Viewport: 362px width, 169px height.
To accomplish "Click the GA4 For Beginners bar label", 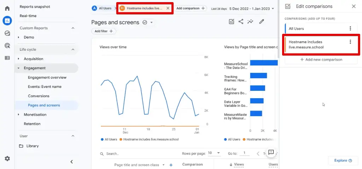I will point(235,91).
